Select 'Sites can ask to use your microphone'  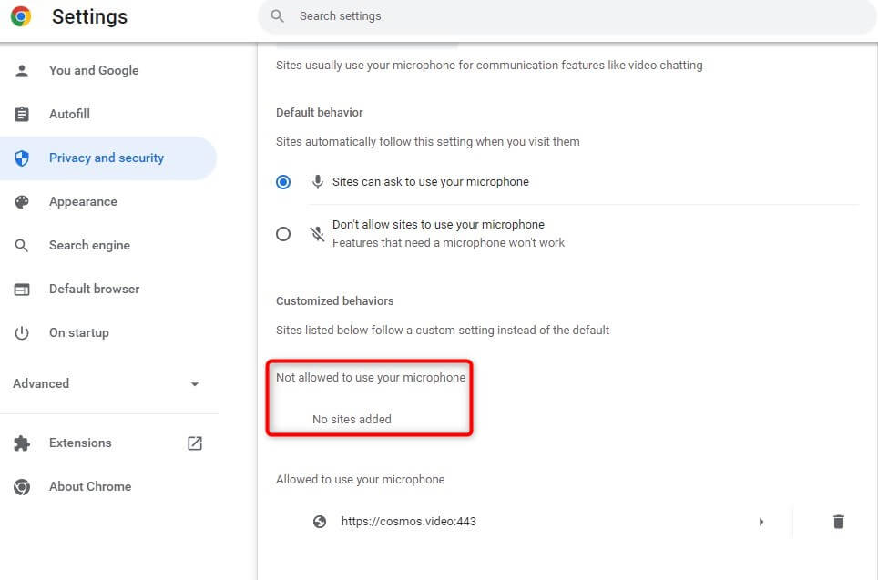[x=283, y=182]
